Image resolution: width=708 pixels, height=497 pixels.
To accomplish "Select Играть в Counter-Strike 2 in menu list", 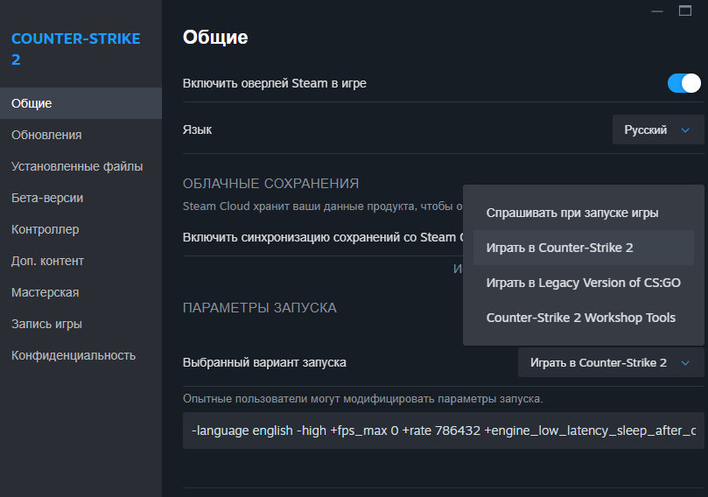I will [x=584, y=248].
